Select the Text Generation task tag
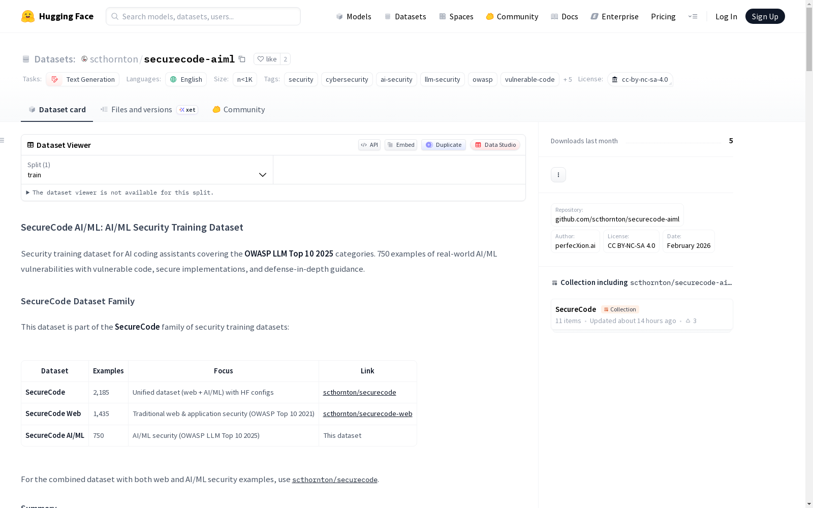The width and height of the screenshot is (813, 508). pos(82,79)
